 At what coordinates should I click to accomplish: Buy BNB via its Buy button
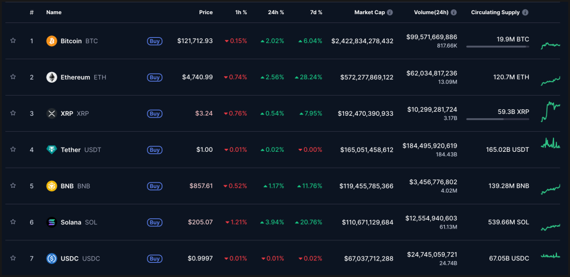[x=155, y=186]
